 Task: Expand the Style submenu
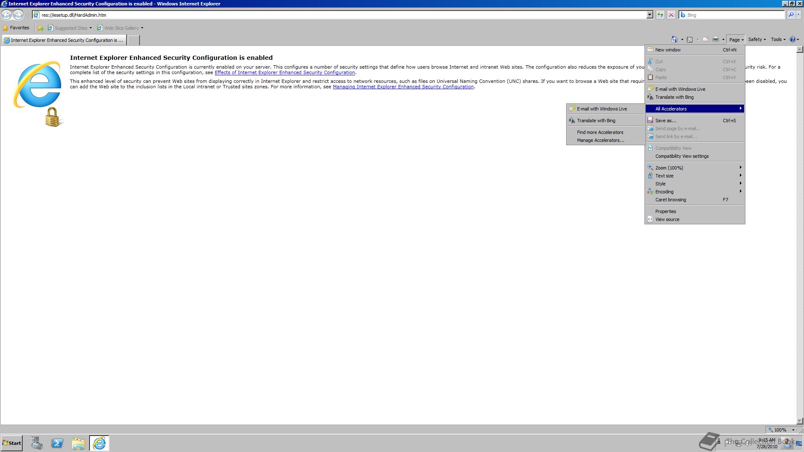[695, 184]
